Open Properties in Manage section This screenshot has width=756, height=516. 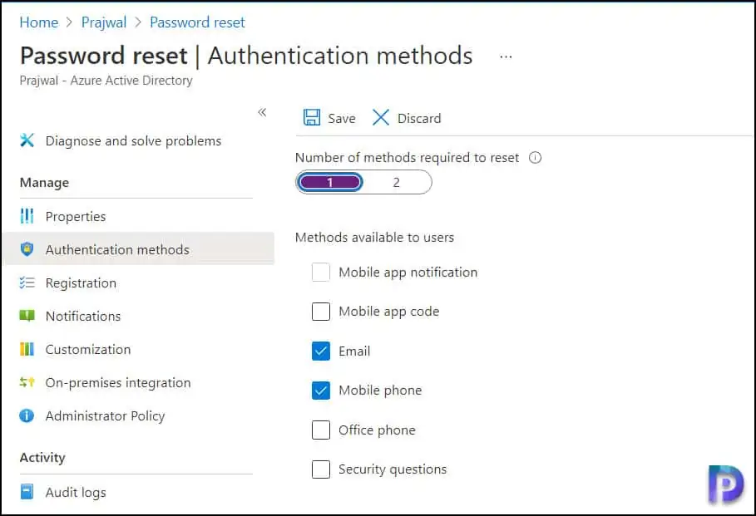pyautogui.click(x=76, y=216)
